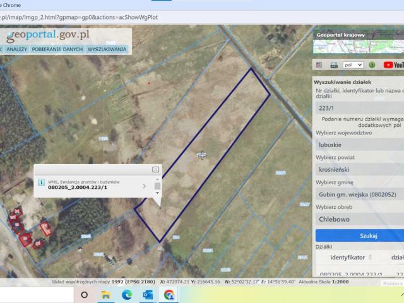Open the 'pol' language dropdown
The image size is (404, 303).
pyautogui.click(x=353, y=64)
